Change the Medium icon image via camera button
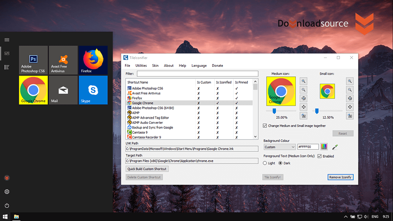 point(303,116)
